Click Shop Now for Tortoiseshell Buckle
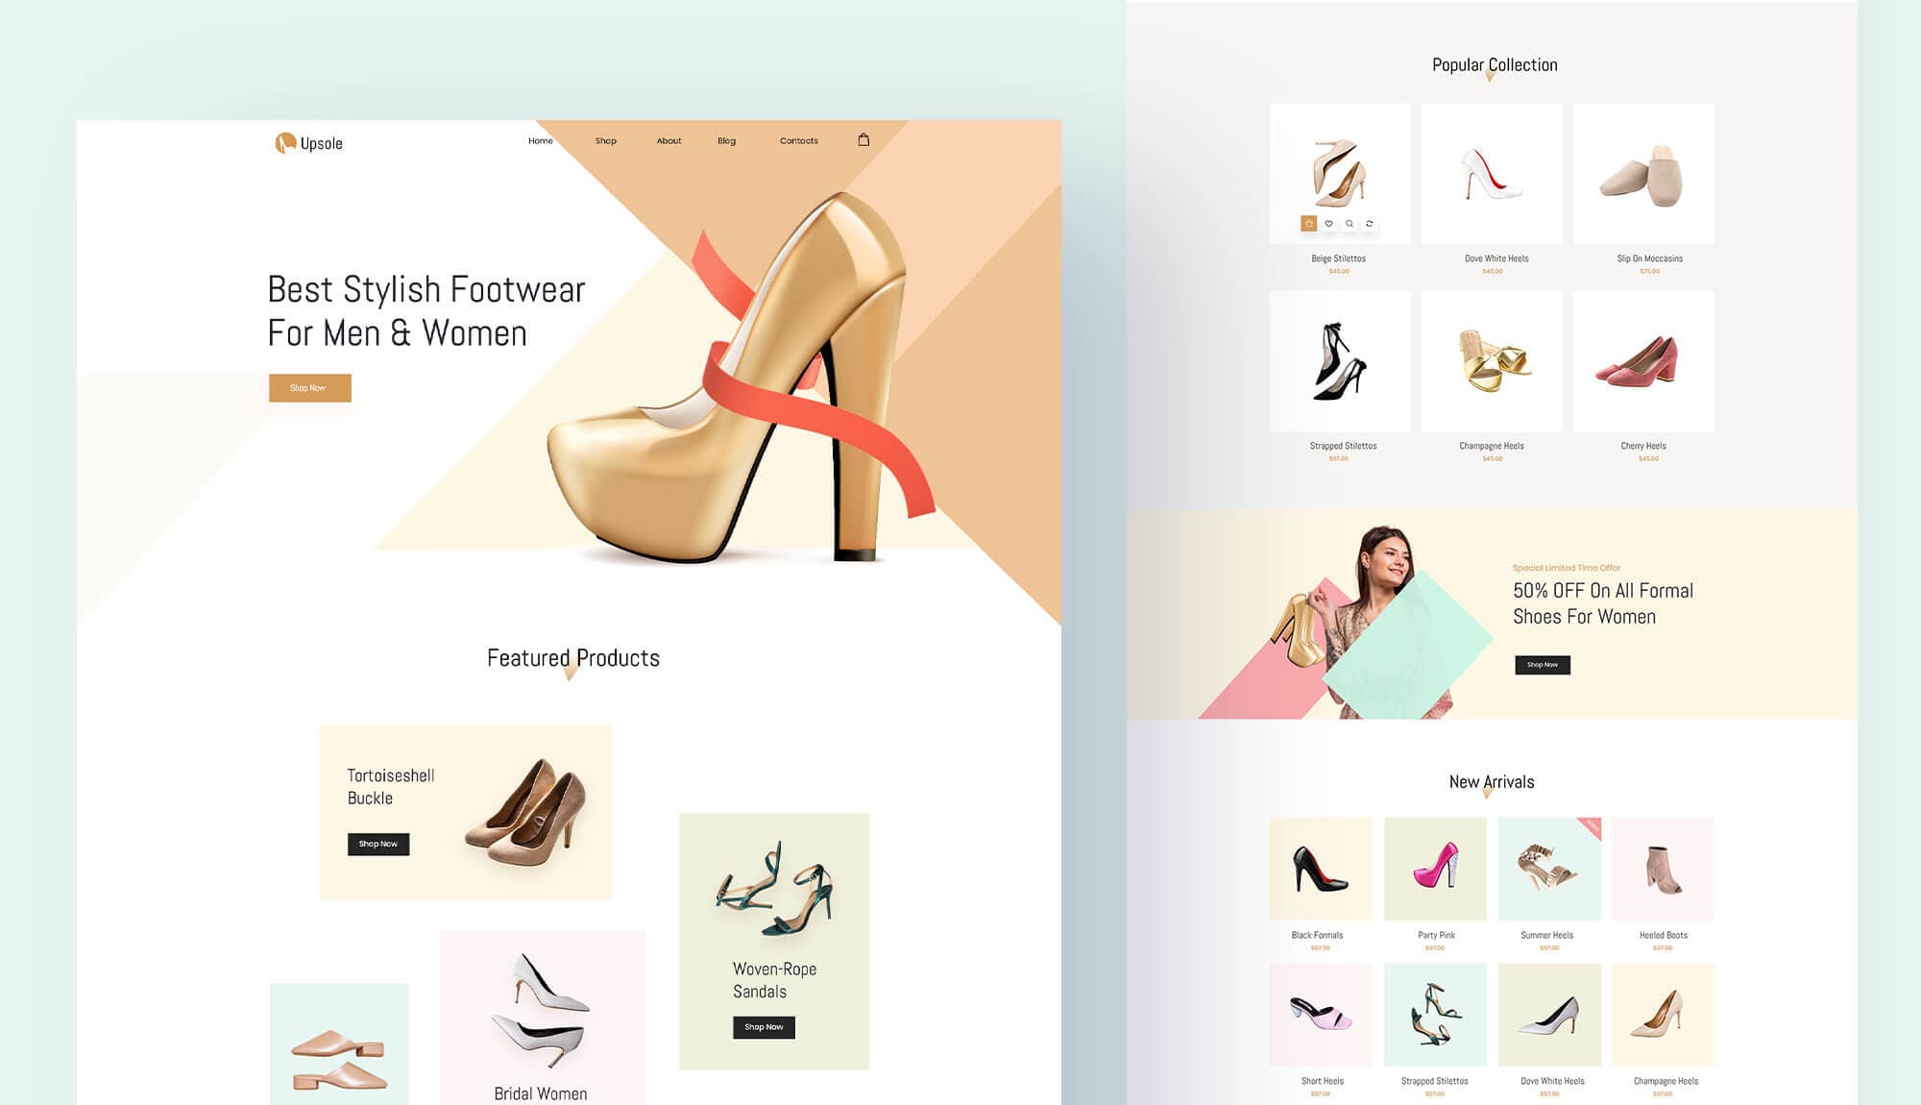Image resolution: width=1921 pixels, height=1105 pixels. [377, 844]
